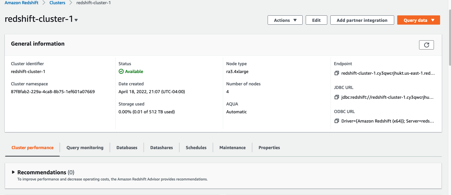Go to the Maintenance tab
Image resolution: width=451 pixels, height=195 pixels.
pyautogui.click(x=232, y=147)
